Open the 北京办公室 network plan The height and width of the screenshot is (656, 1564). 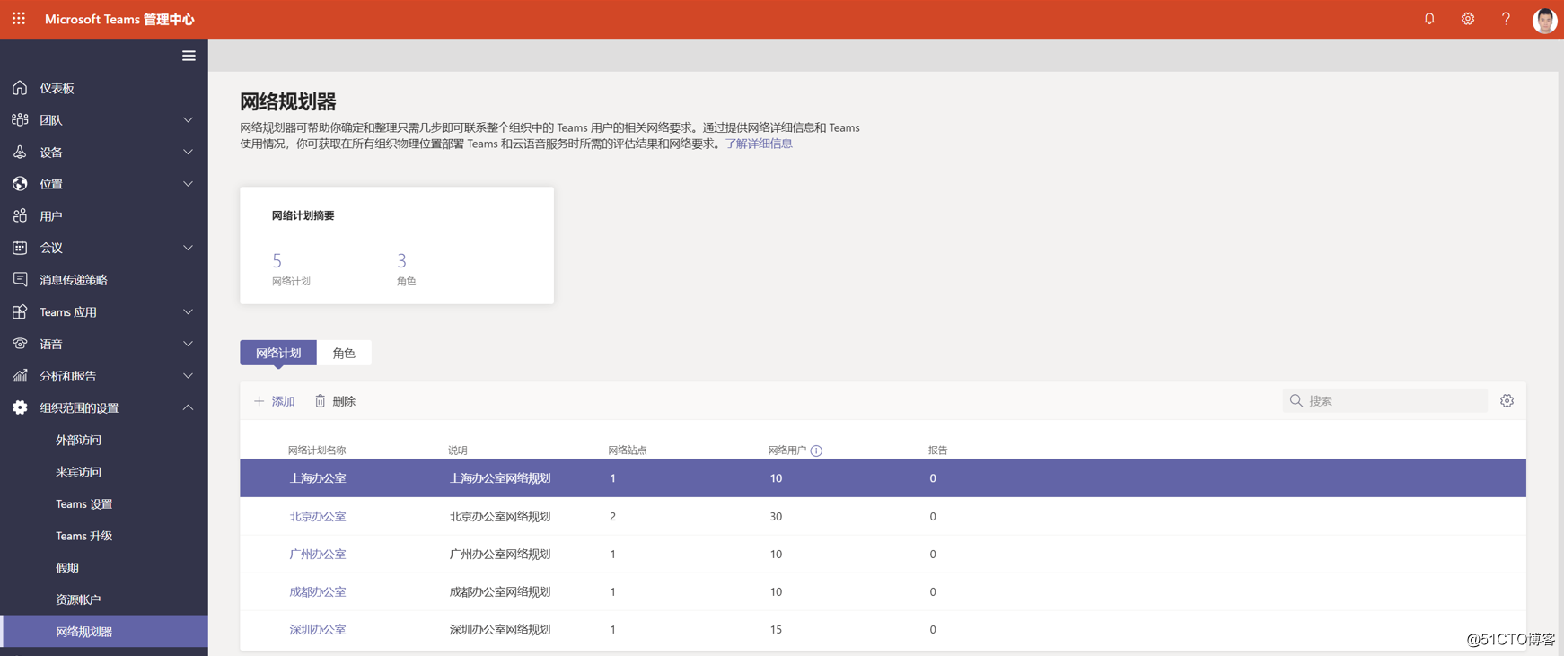[x=317, y=516]
